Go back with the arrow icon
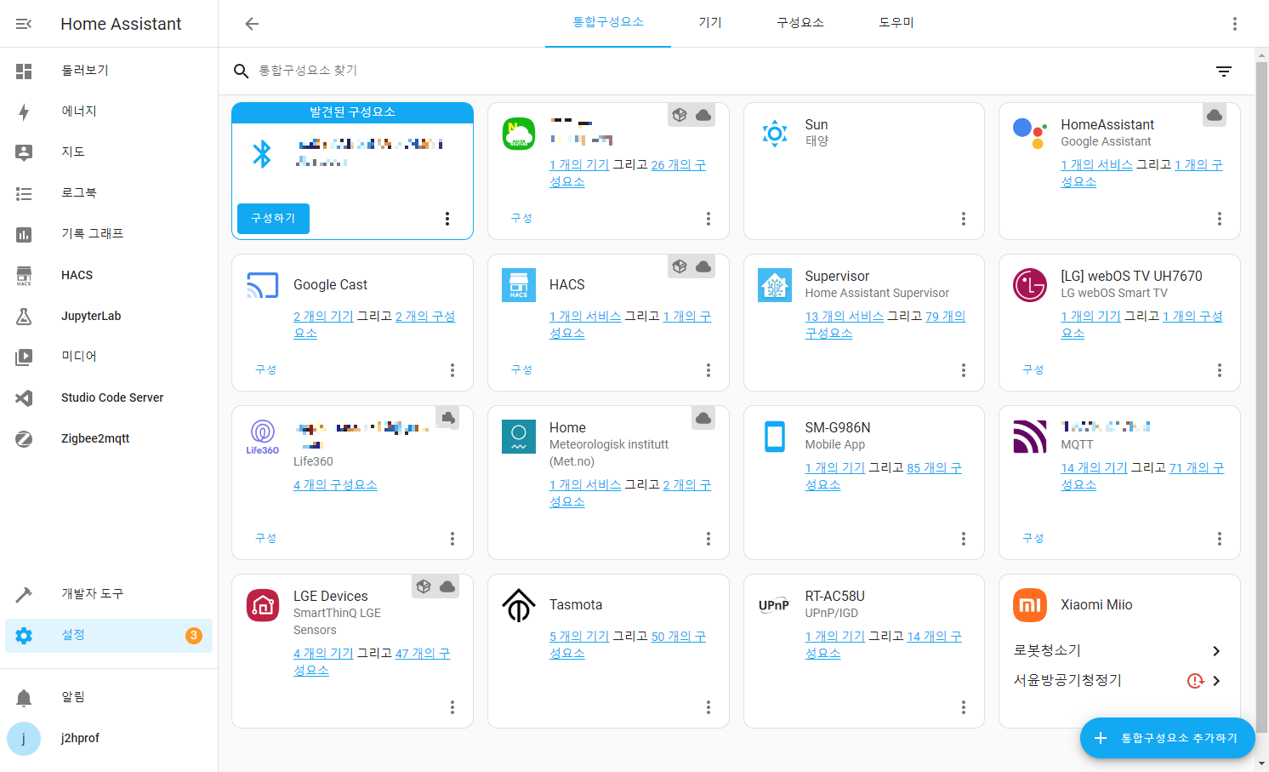This screenshot has height=772, width=1269. pyautogui.click(x=252, y=24)
